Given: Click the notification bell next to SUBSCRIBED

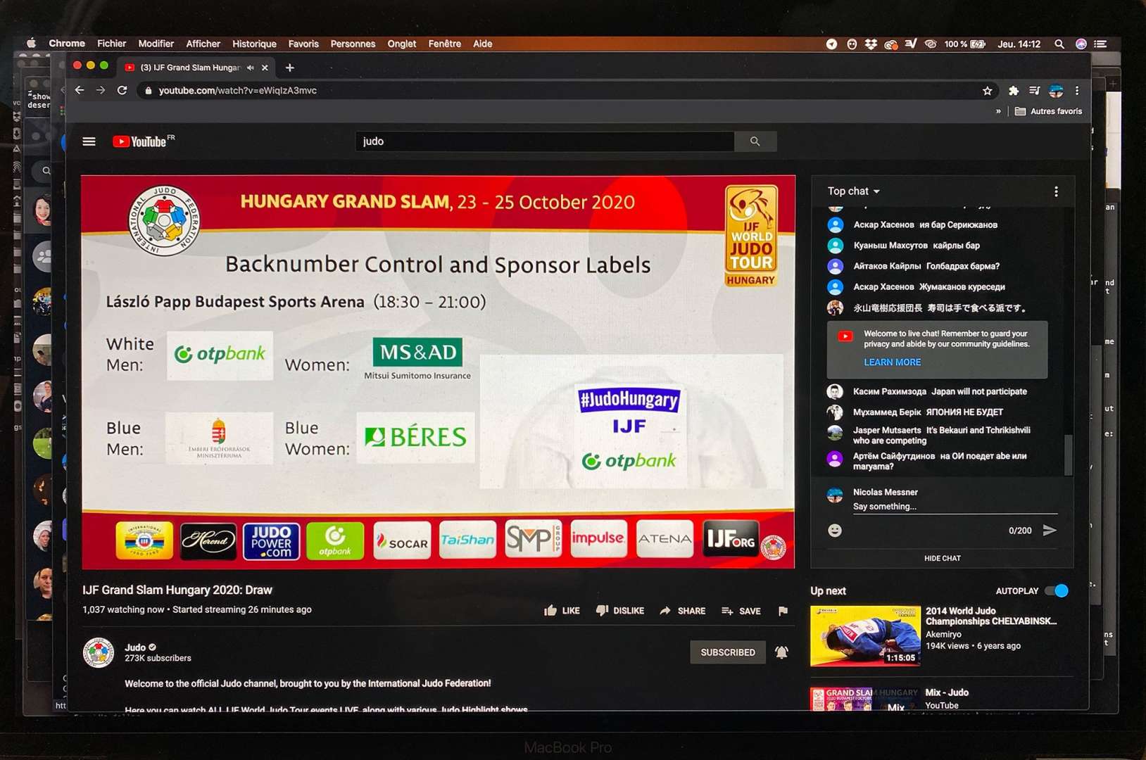Looking at the screenshot, I should point(781,652).
